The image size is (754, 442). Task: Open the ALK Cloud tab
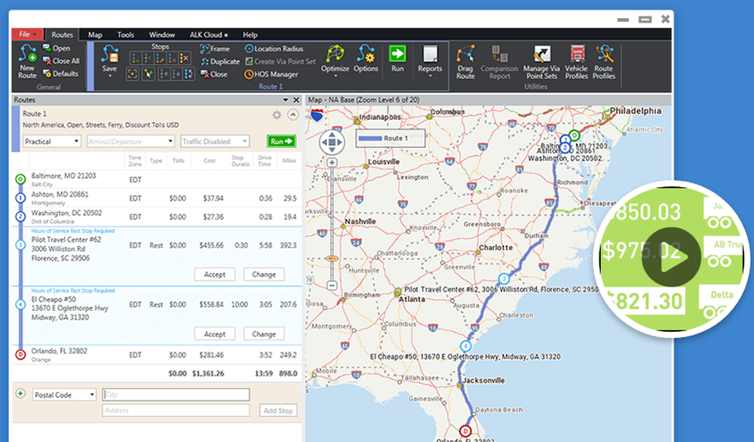[x=208, y=35]
